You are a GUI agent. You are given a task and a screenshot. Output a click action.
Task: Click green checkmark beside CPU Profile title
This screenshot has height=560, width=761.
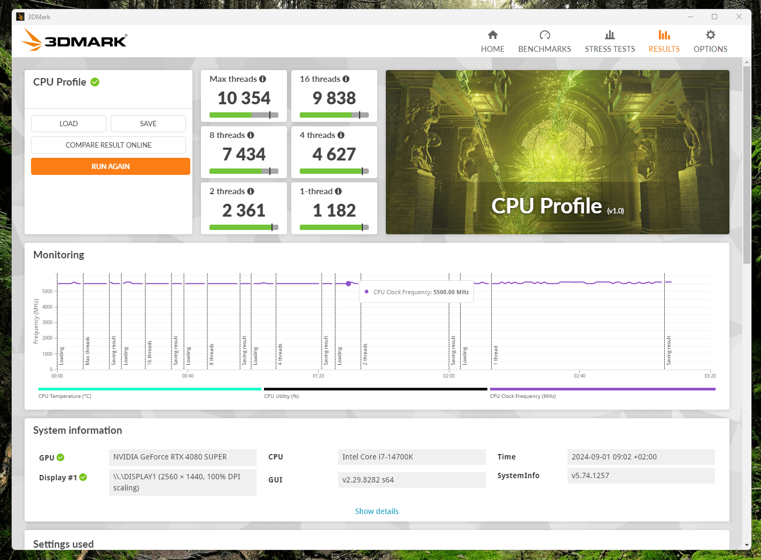point(95,82)
